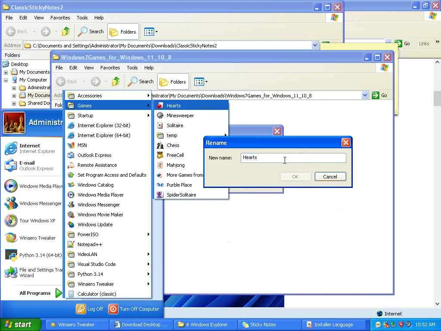441x331 pixels.
Task: Expand the VideoLAN submenu
Action: (109, 254)
